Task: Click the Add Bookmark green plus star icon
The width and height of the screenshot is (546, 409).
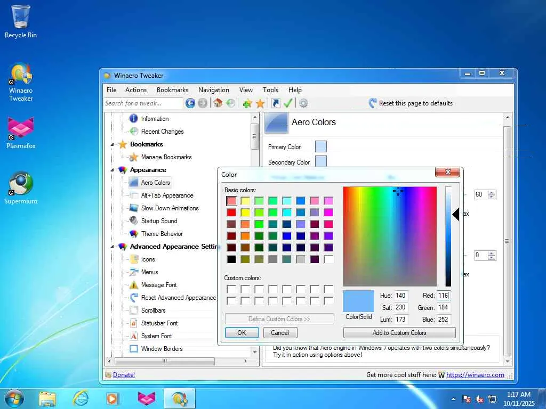Action: [x=247, y=103]
